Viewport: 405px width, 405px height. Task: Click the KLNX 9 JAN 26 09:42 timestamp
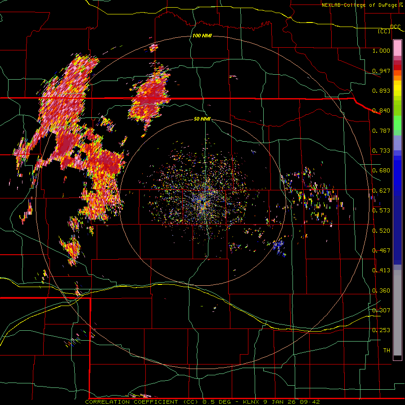coord(282,402)
